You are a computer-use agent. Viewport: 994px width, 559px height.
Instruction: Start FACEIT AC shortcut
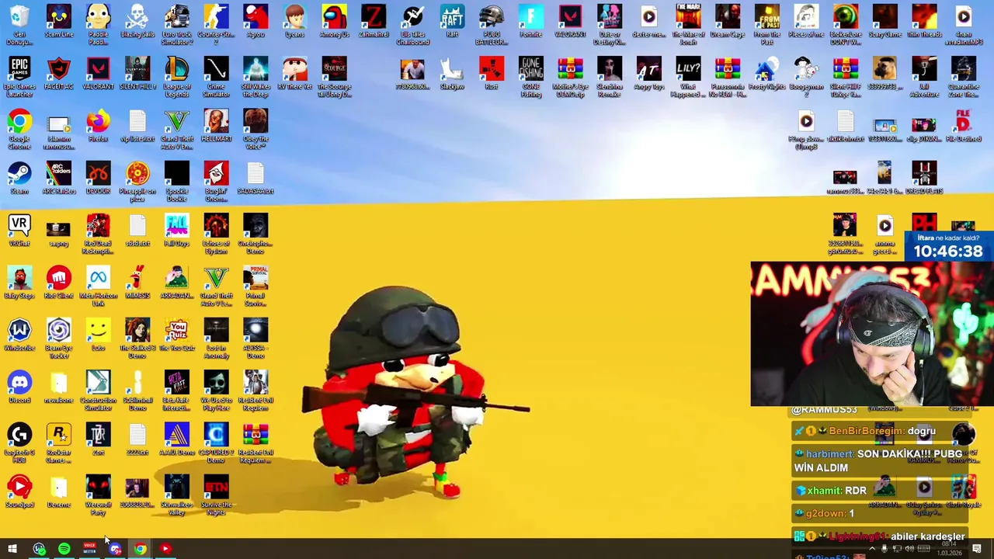point(59,74)
